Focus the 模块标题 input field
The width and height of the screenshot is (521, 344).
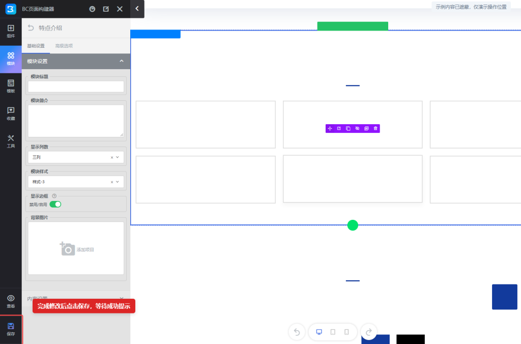76,87
